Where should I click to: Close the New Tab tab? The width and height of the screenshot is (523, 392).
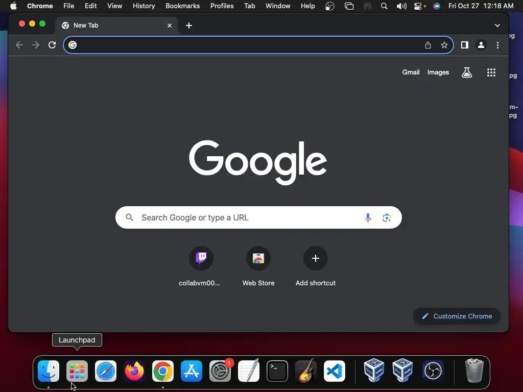point(170,26)
